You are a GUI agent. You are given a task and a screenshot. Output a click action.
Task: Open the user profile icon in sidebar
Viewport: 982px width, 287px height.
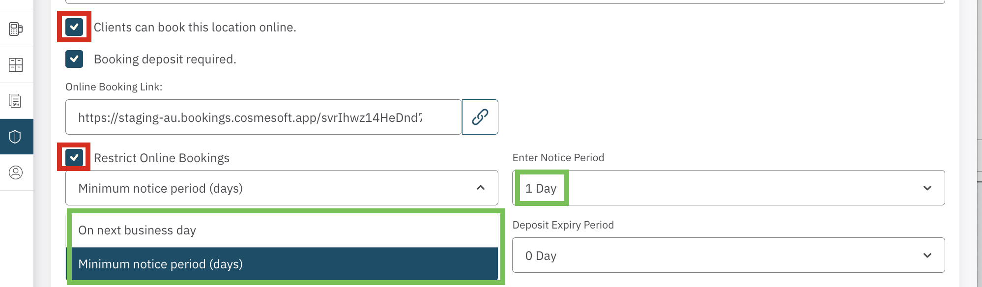click(x=16, y=172)
